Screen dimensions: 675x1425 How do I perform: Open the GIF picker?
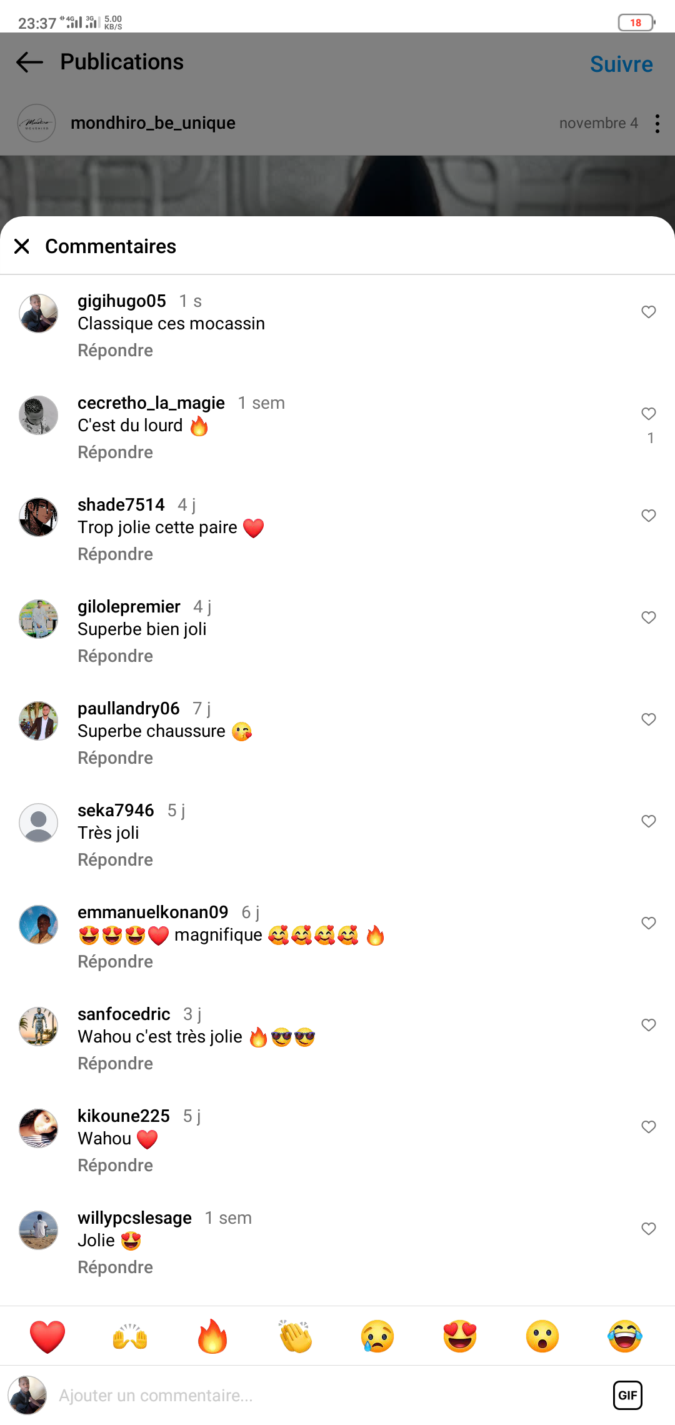point(627,1395)
